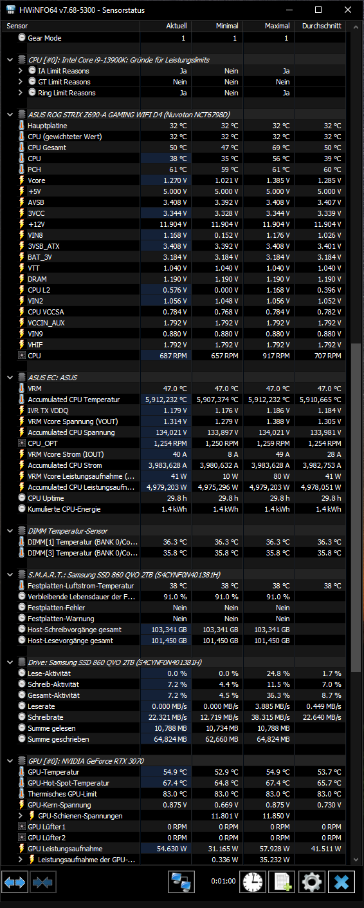Viewport: 364px width, 908px height.
Task: Click the fan icon beside GPU Lüfter1
Action: tap(23, 827)
